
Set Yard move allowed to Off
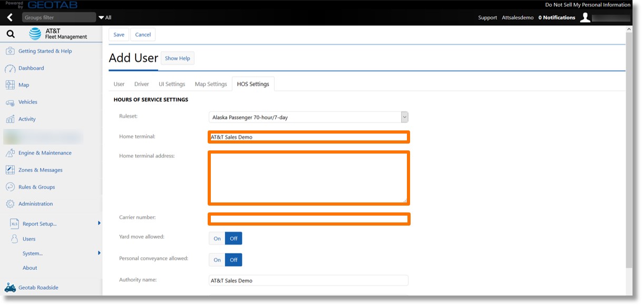click(234, 238)
